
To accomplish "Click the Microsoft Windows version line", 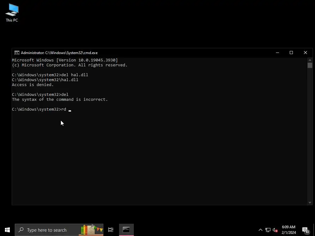I will point(65,60).
